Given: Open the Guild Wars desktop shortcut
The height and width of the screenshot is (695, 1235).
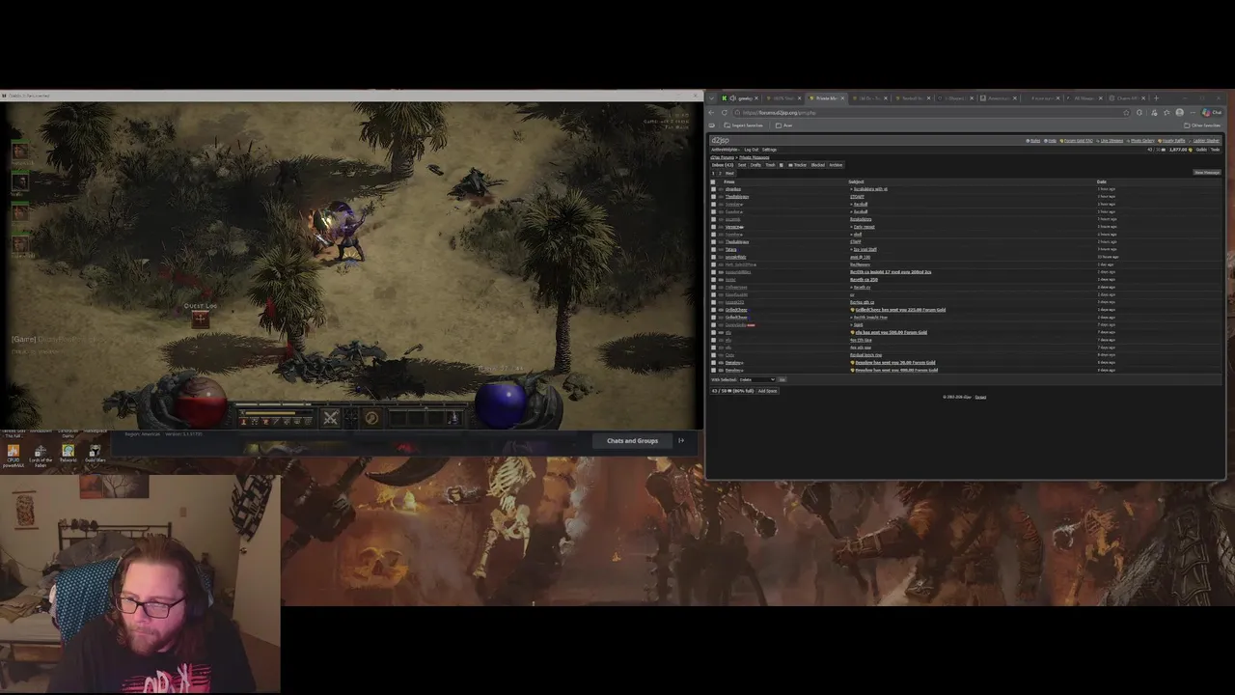Looking at the screenshot, I should coord(95,453).
